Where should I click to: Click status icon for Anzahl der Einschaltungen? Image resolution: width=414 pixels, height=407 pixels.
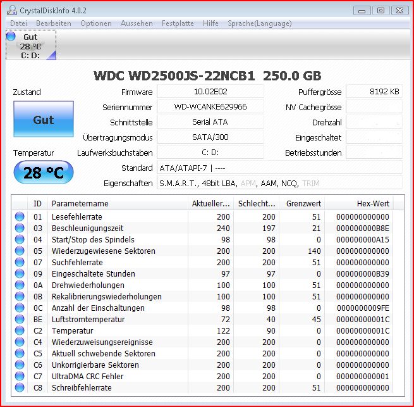[x=20, y=308]
